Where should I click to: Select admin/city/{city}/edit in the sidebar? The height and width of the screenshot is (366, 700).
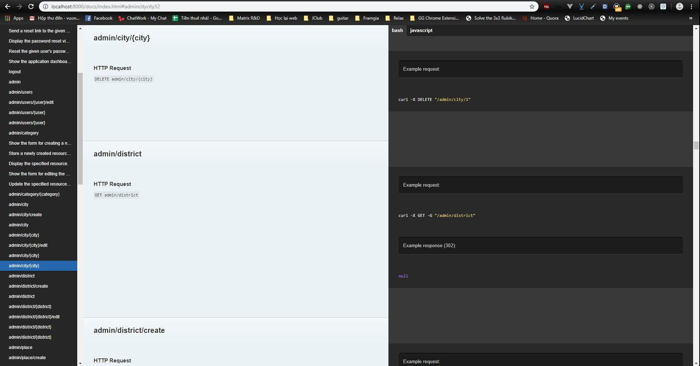(x=39, y=245)
